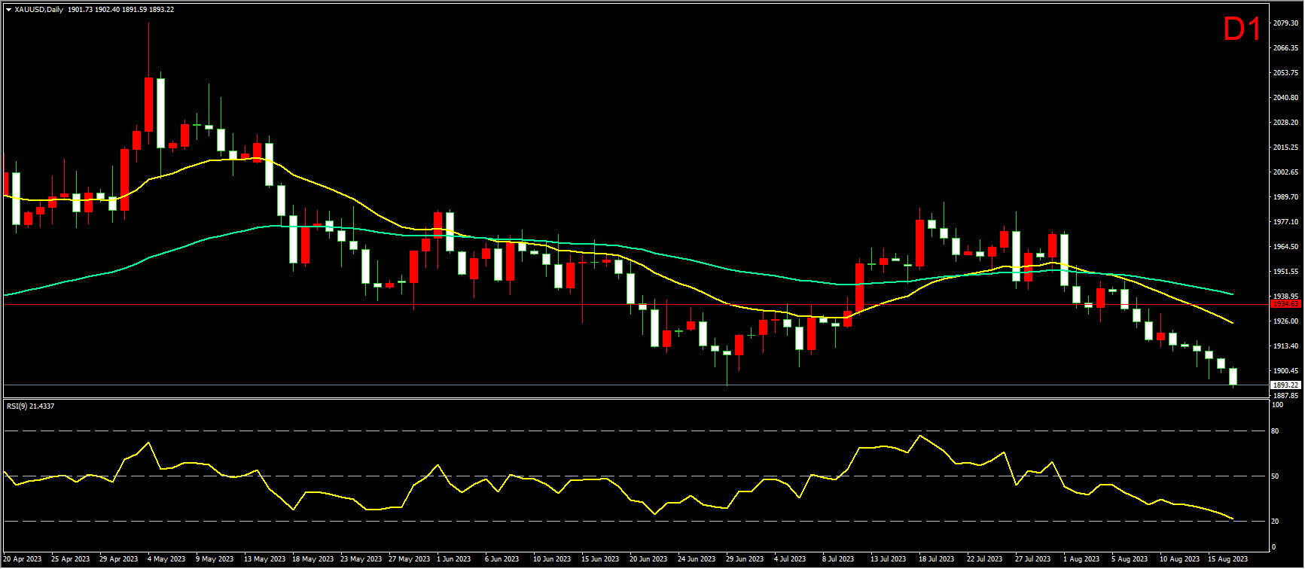1305x569 pixels.
Task: Click the 29 Apr 2023 date label
Action: (119, 559)
